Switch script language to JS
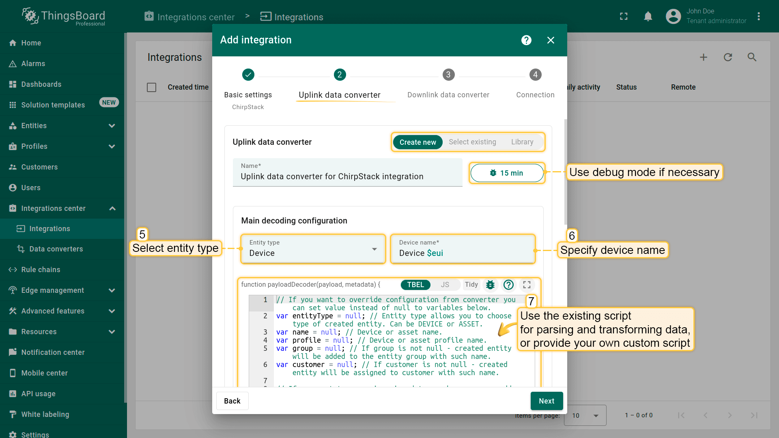Viewport: 779px width, 438px height. (445, 285)
